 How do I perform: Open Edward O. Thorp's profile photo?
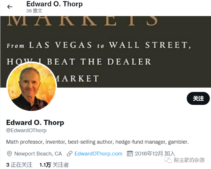coord(32,87)
